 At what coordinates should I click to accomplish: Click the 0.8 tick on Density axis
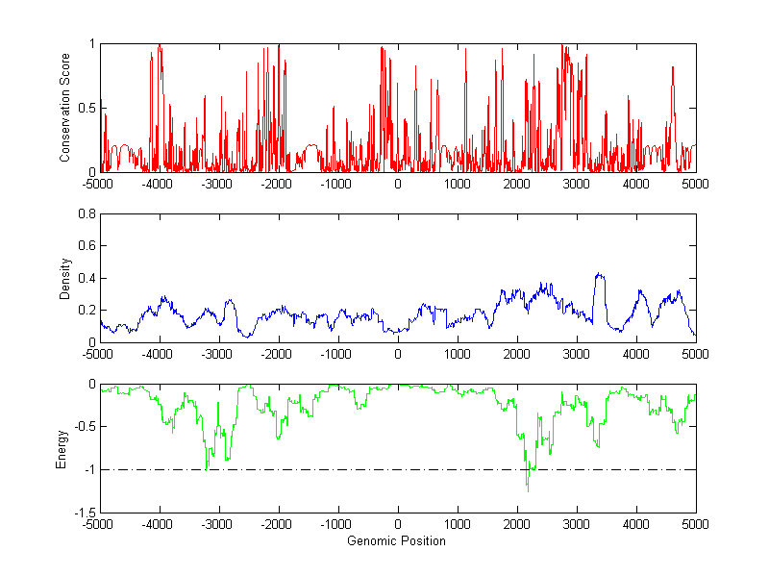click(85, 214)
